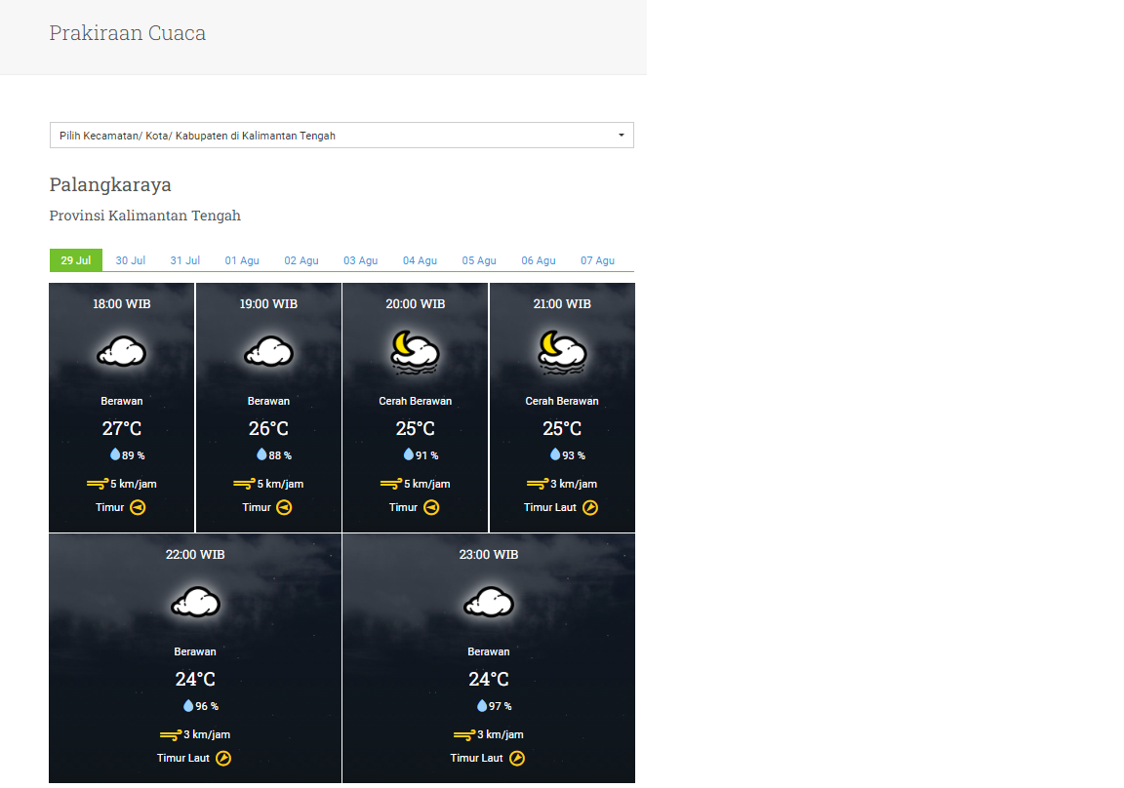This screenshot has height=788, width=1124.
Task: Click wind direction compass icon at 20:00
Action: pos(431,507)
